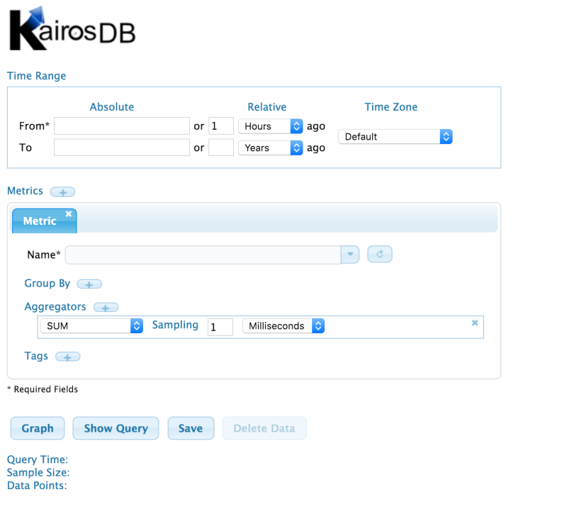
Task: Open the From relative unit Hours dropdown
Action: 271,126
